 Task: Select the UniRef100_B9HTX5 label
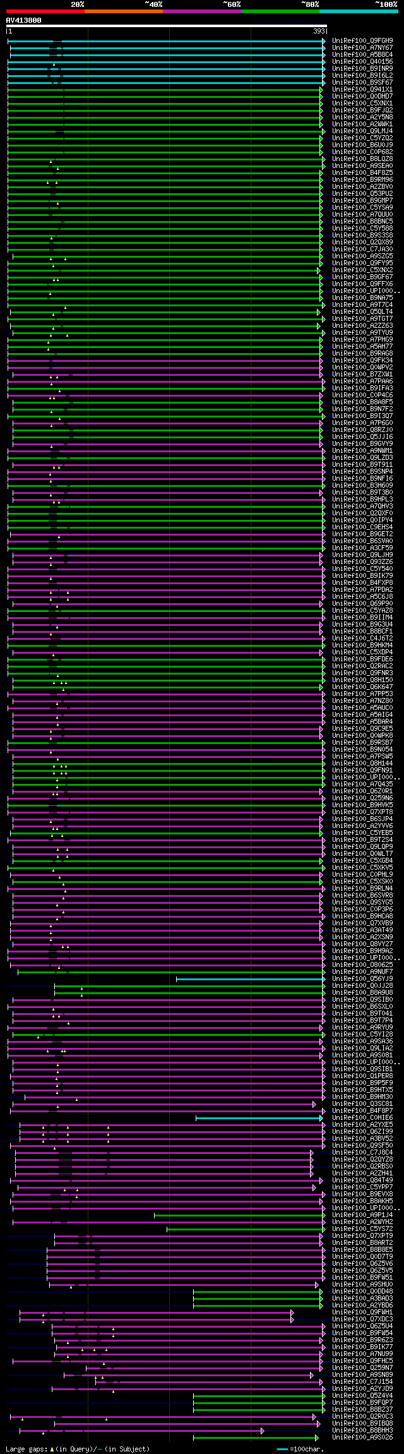click(362, 1090)
